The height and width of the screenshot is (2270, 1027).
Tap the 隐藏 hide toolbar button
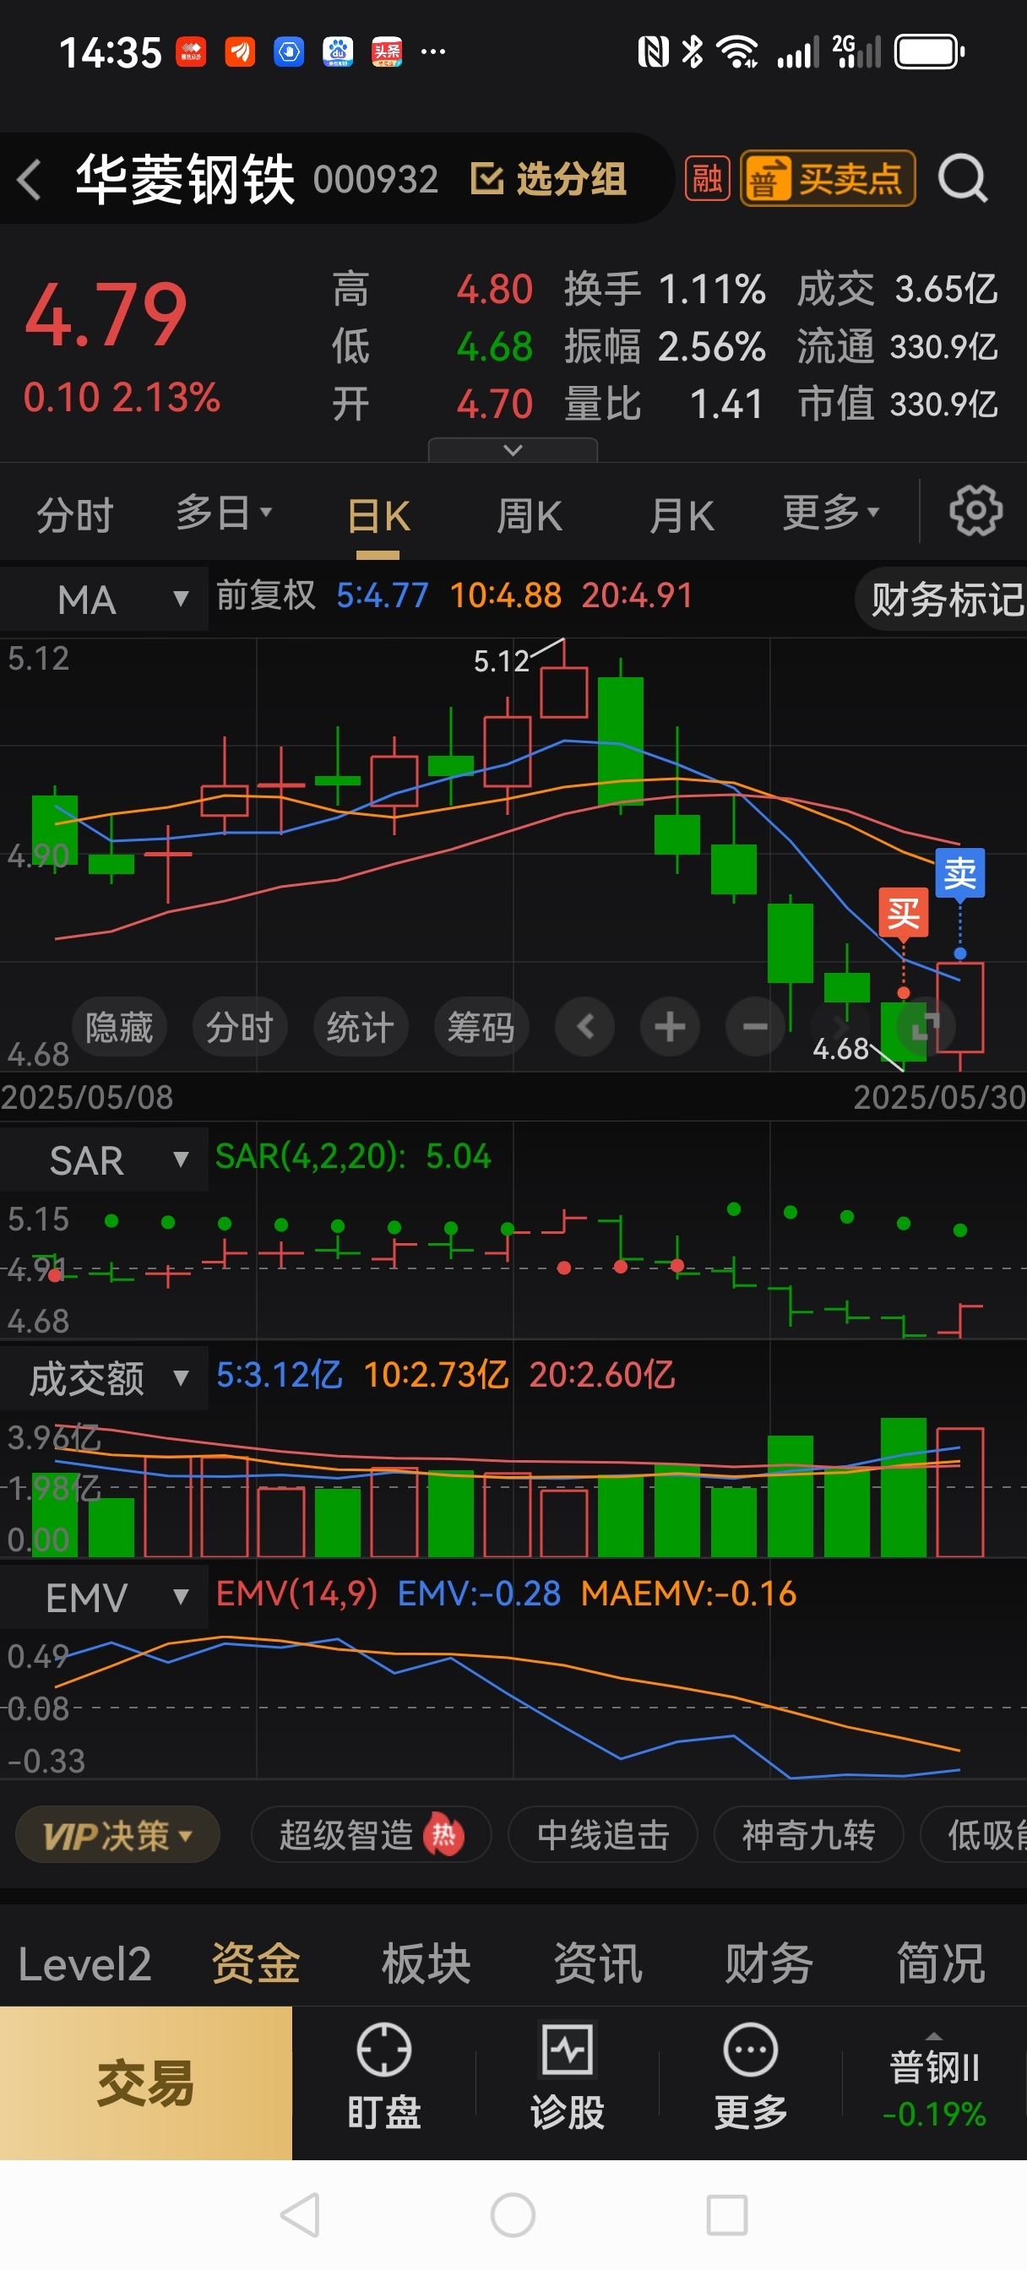pos(119,1028)
